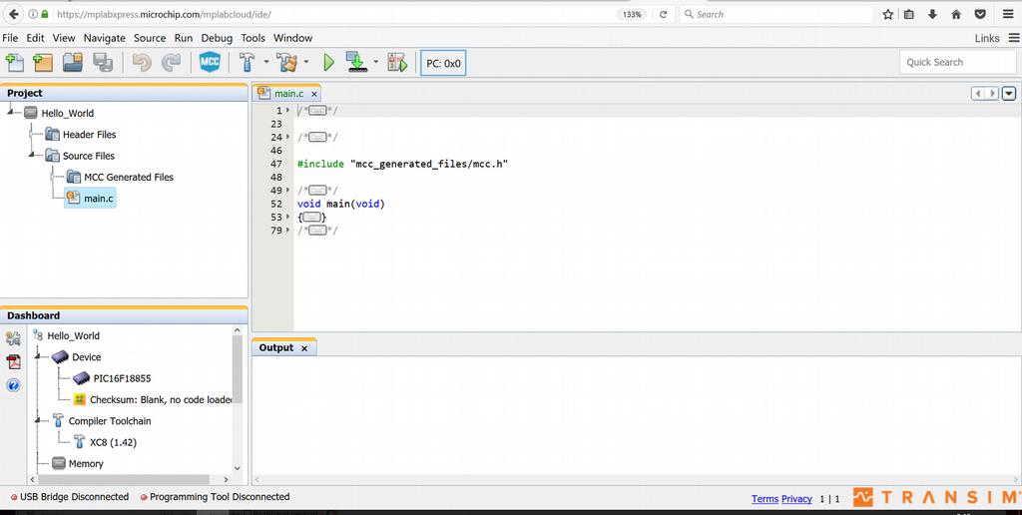Open the Debug menu
1022x515 pixels.
(x=217, y=38)
